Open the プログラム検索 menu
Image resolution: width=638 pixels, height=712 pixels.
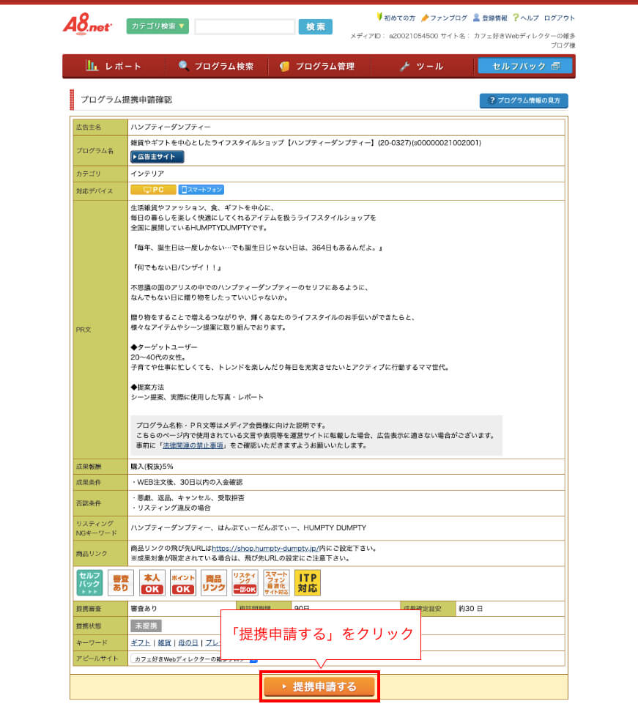click(216, 67)
